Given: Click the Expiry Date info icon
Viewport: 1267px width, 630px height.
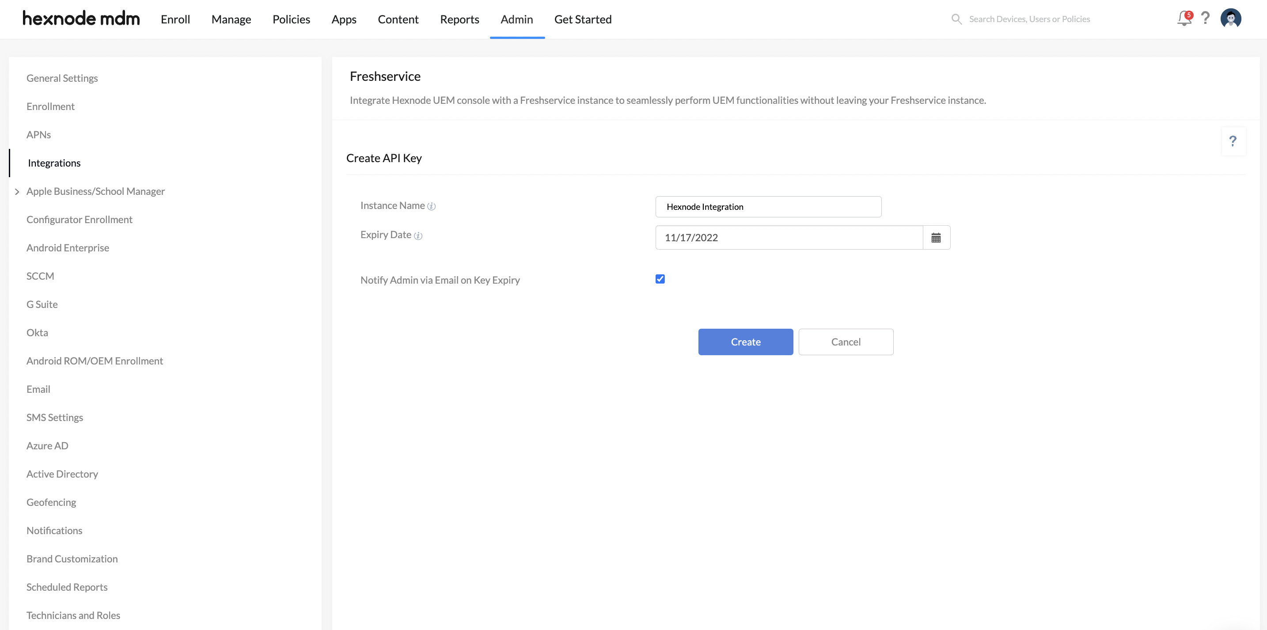Looking at the screenshot, I should tap(418, 236).
